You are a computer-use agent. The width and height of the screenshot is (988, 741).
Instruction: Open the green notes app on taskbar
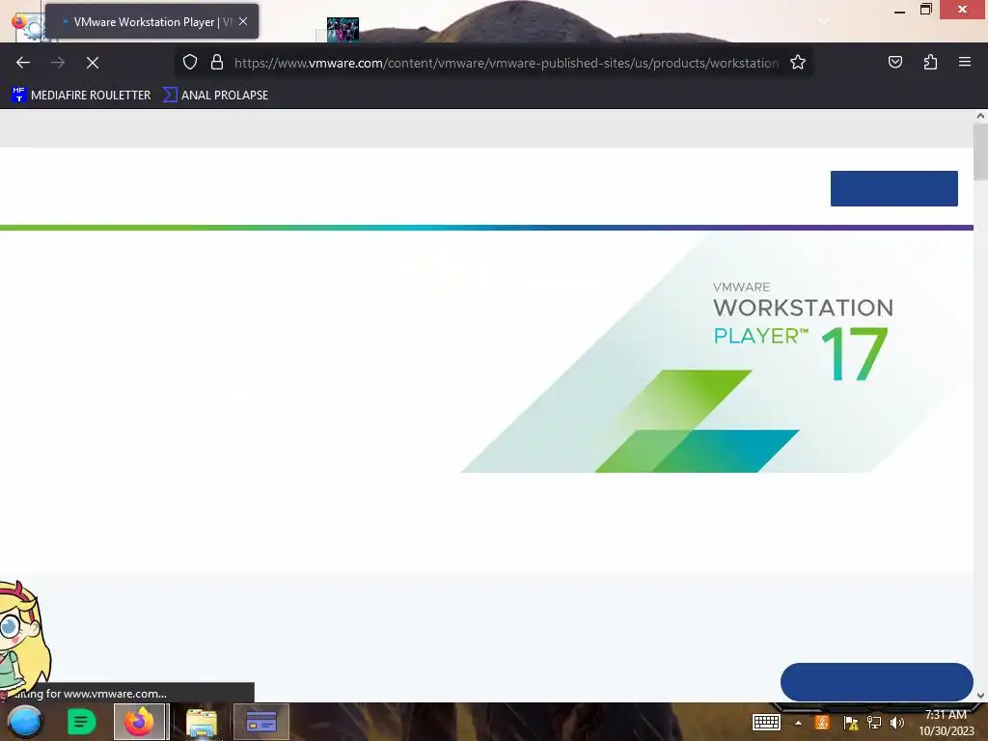(x=81, y=722)
